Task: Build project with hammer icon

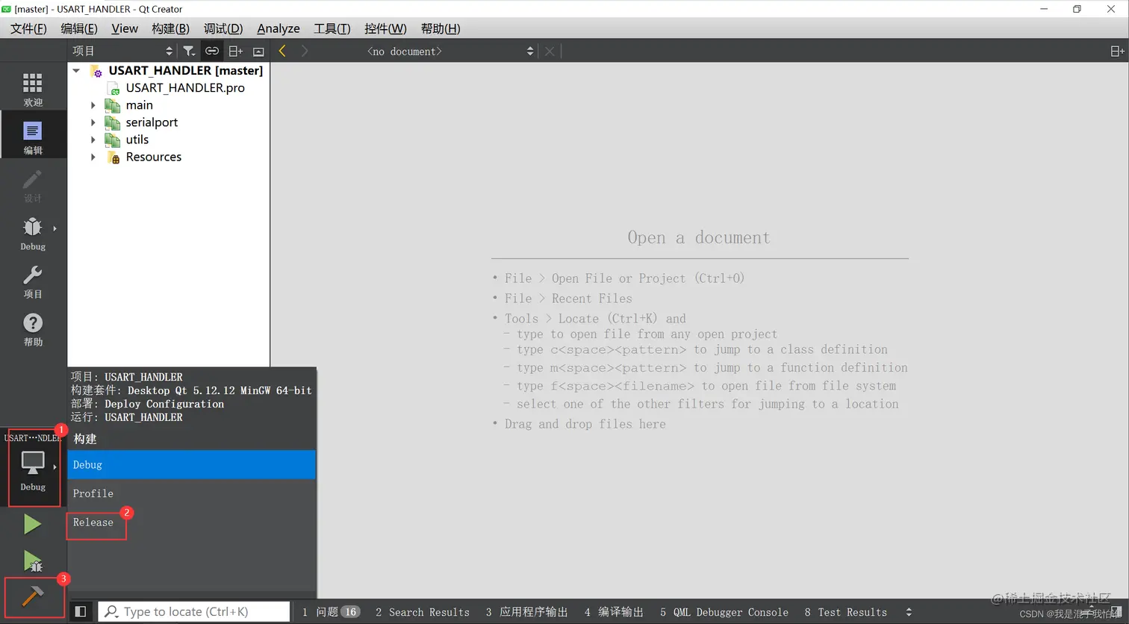Action: point(32,596)
